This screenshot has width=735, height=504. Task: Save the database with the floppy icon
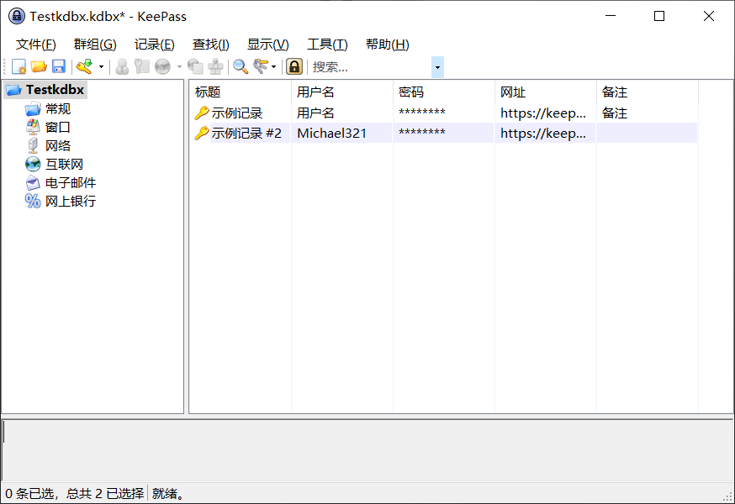click(x=59, y=66)
